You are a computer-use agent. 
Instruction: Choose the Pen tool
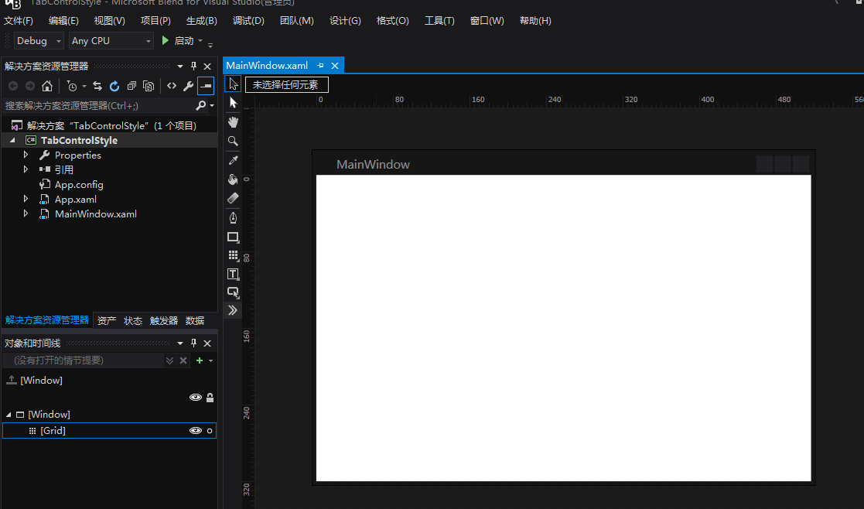point(233,217)
